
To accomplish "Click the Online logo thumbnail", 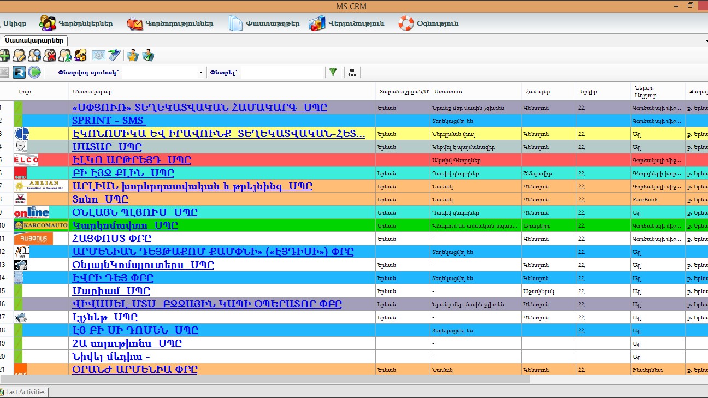I will coord(31,212).
